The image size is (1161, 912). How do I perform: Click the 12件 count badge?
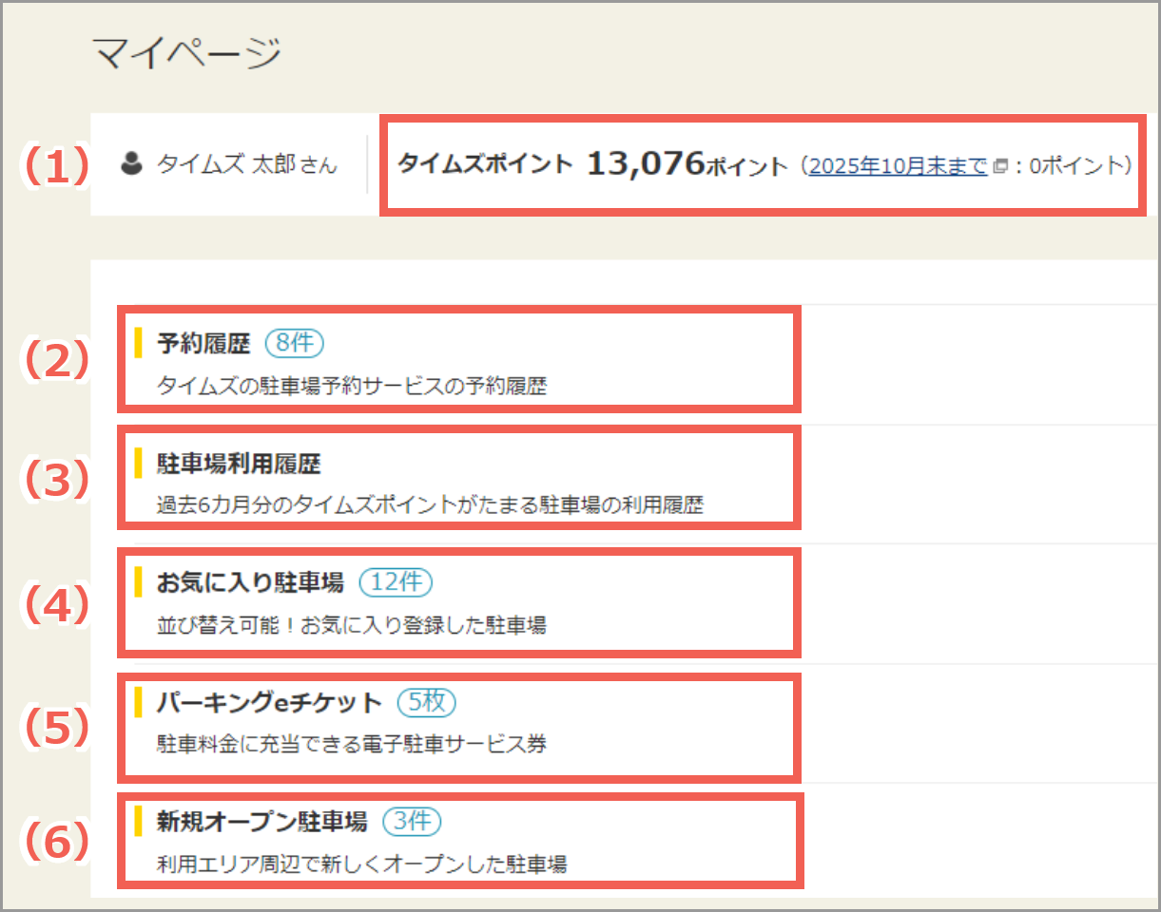(397, 582)
